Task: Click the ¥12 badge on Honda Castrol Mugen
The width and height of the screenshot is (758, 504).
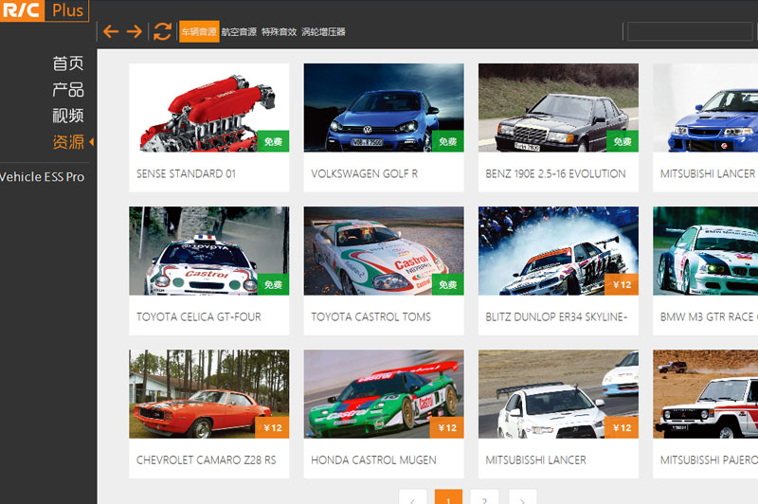Action: 447,427
